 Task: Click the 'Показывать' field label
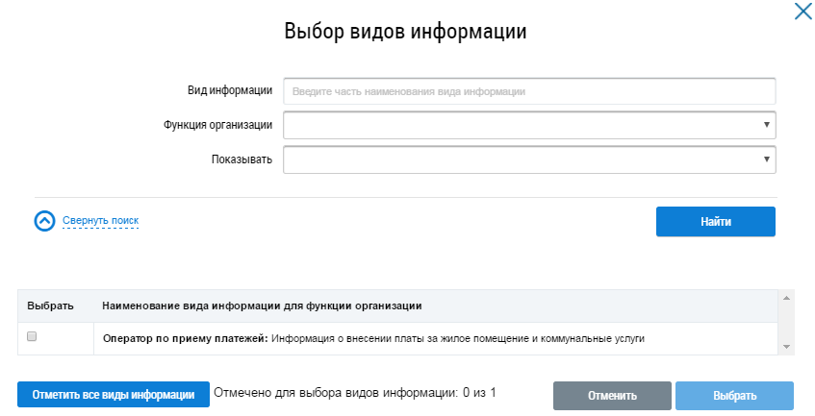click(x=242, y=159)
